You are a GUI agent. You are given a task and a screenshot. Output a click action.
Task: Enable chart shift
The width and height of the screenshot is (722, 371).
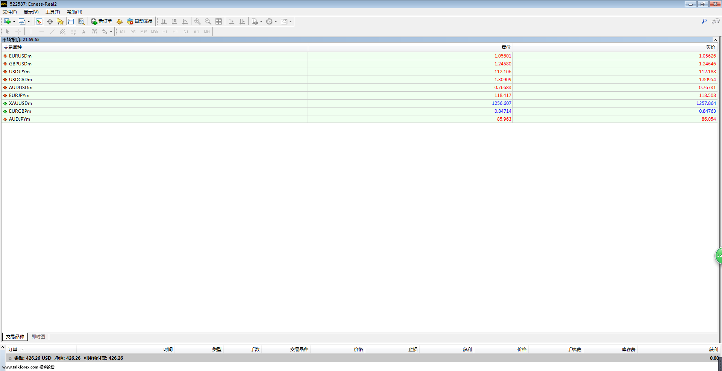coord(242,21)
